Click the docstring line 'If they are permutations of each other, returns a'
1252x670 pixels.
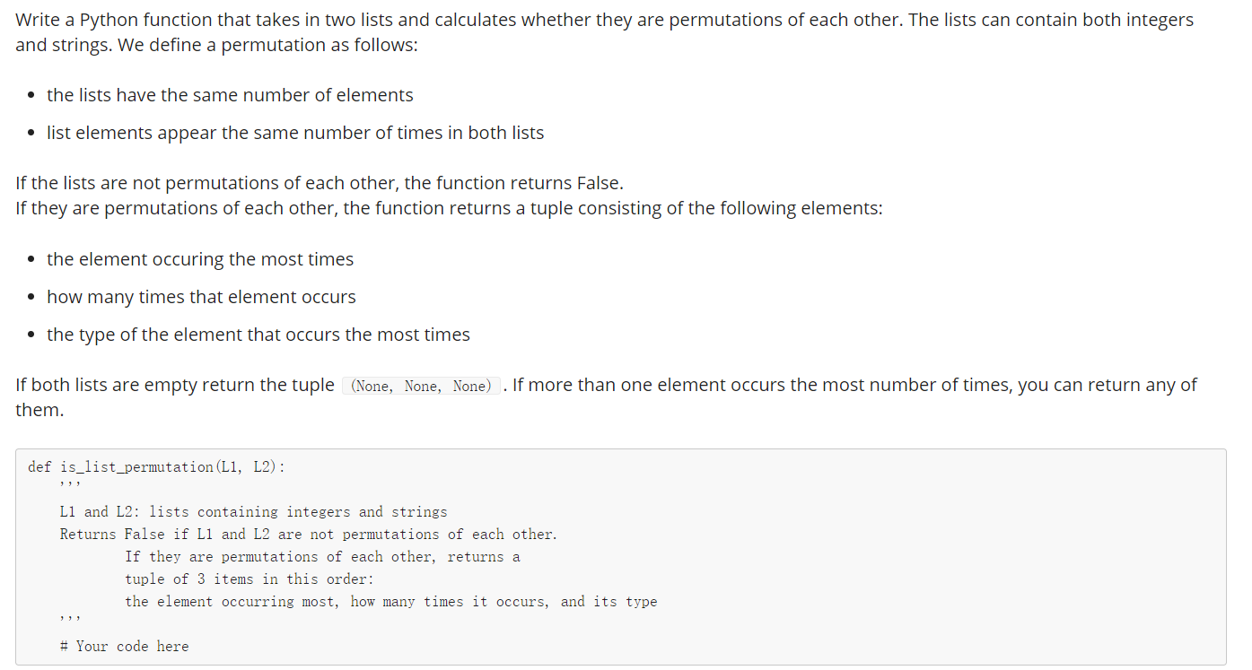click(x=322, y=557)
